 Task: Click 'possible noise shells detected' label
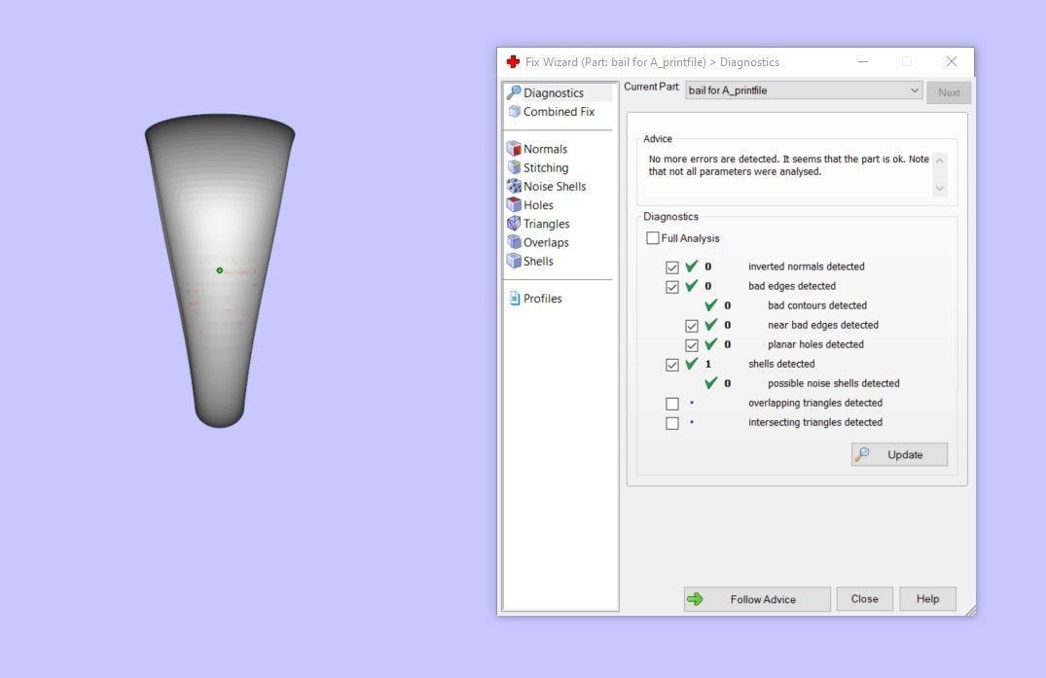[x=833, y=382]
